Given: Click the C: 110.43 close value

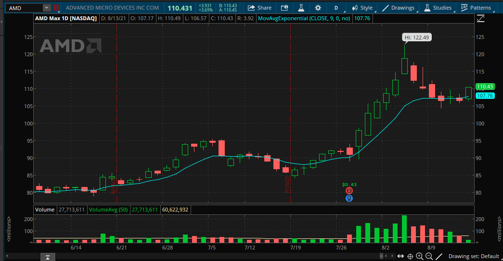Looking at the screenshot, I should [222, 18].
